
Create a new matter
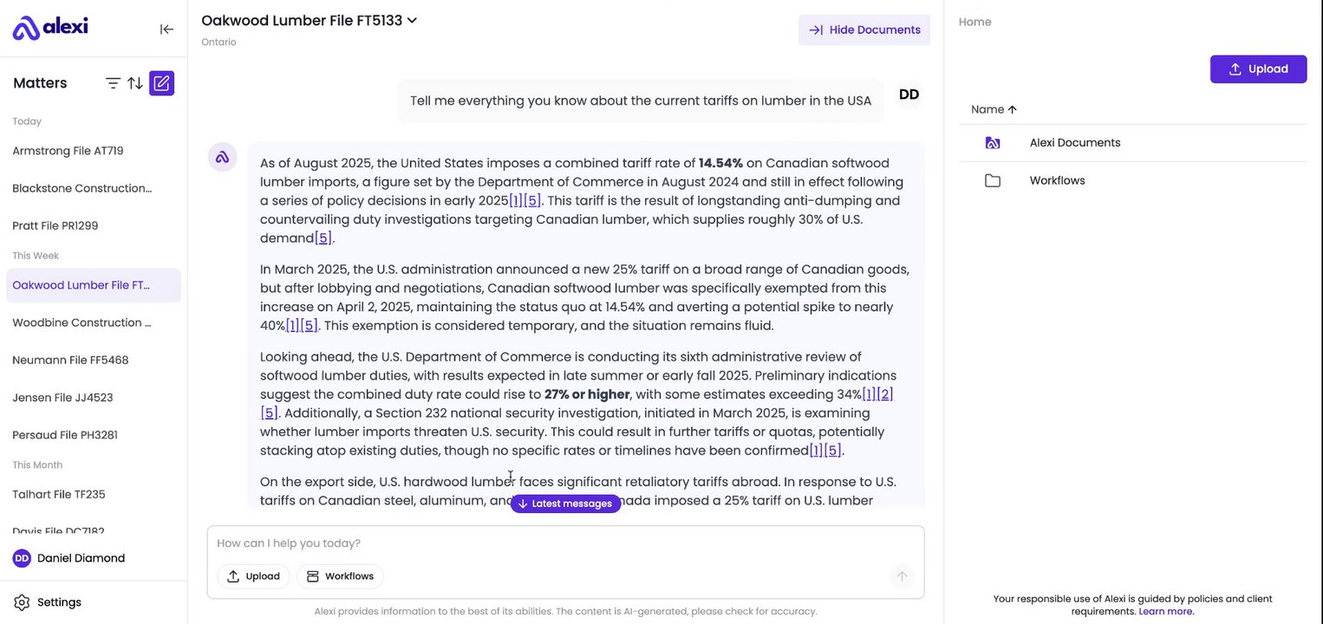pyautogui.click(x=161, y=83)
